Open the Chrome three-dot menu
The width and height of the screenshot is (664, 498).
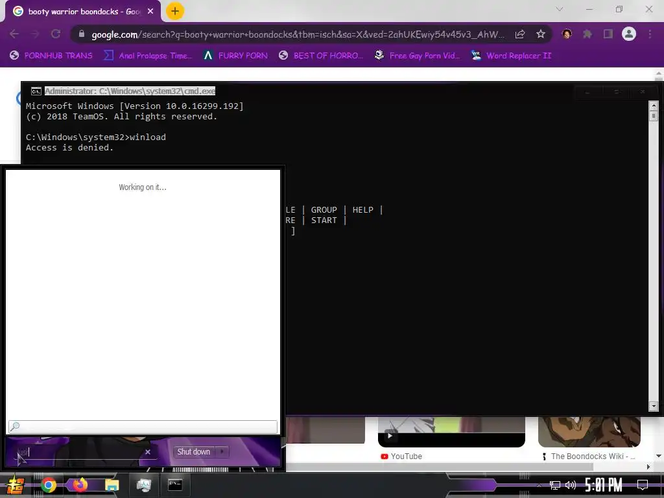point(650,34)
